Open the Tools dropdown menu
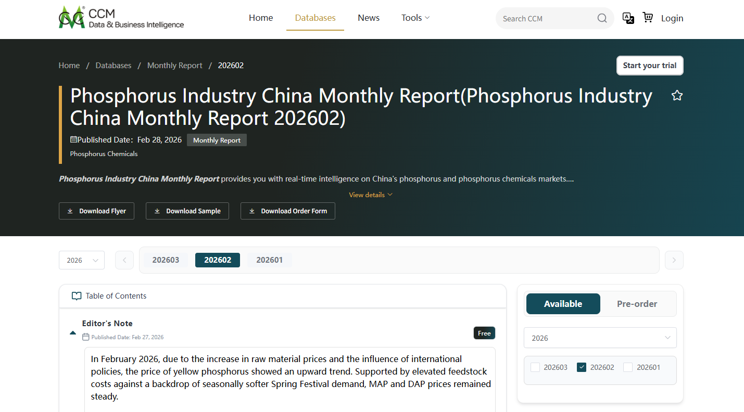 point(415,17)
